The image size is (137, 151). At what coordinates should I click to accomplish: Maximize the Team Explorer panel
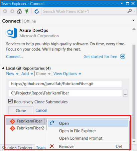[x=127, y=4]
